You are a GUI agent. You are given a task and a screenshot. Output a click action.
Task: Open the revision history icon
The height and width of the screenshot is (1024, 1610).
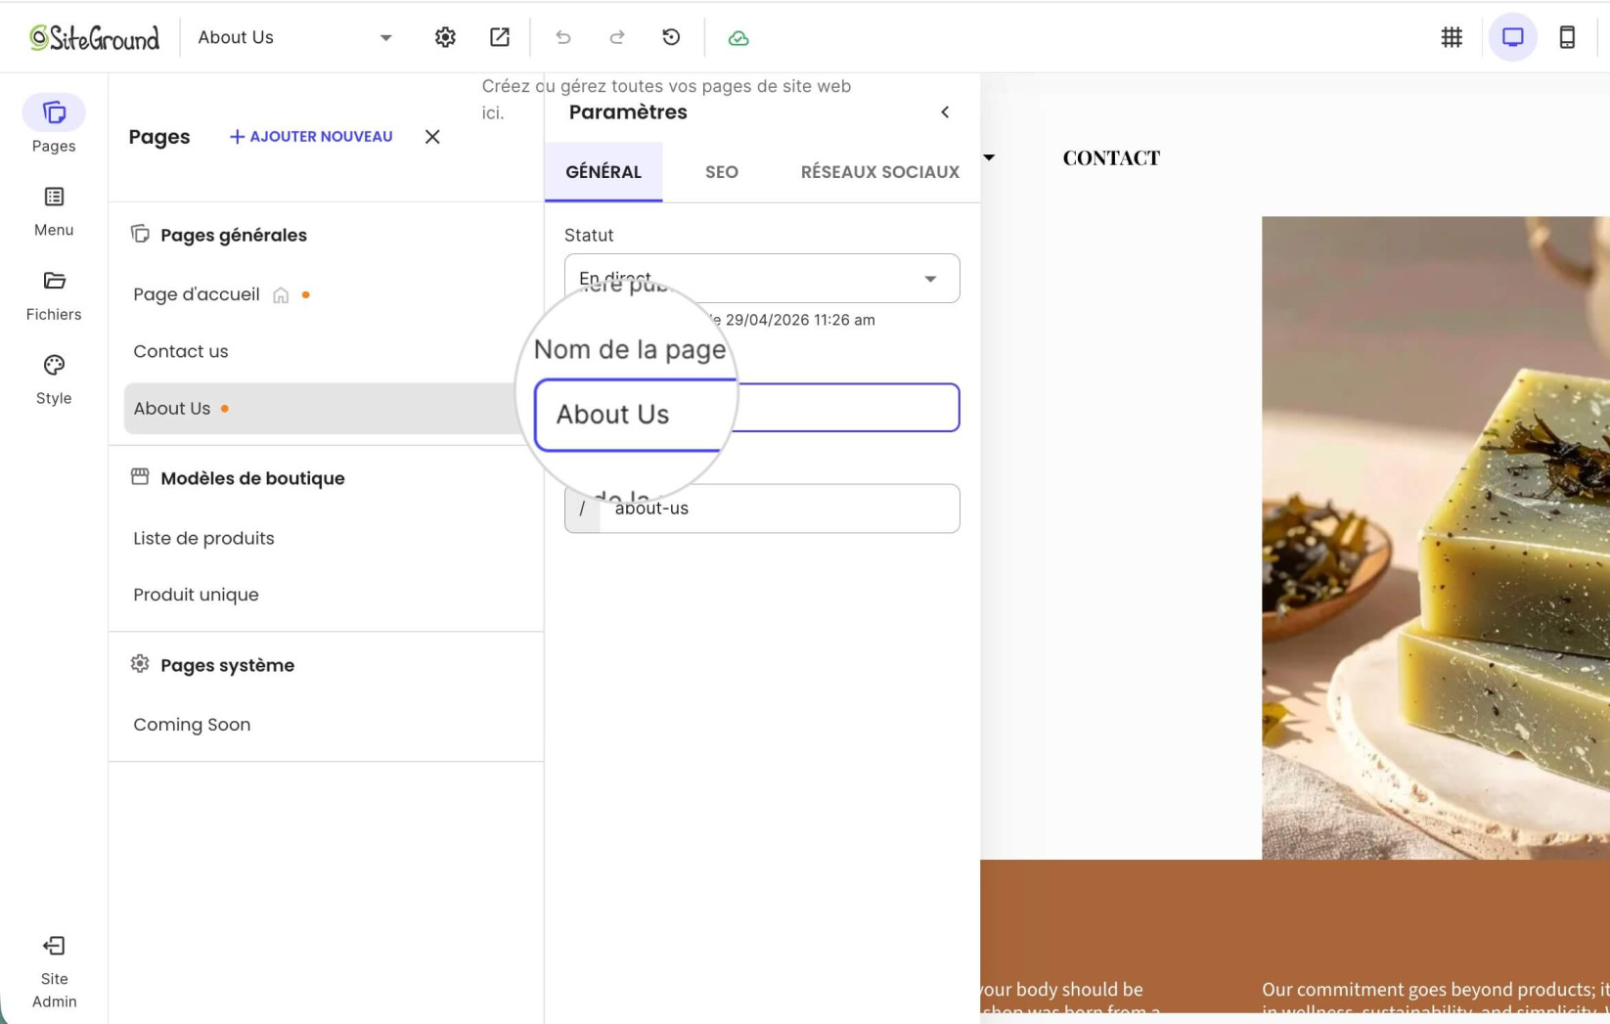coord(671,37)
